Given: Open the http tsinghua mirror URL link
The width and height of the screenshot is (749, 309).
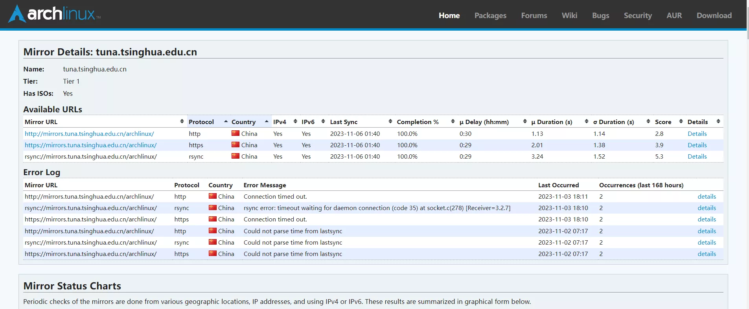Looking at the screenshot, I should coord(89,134).
